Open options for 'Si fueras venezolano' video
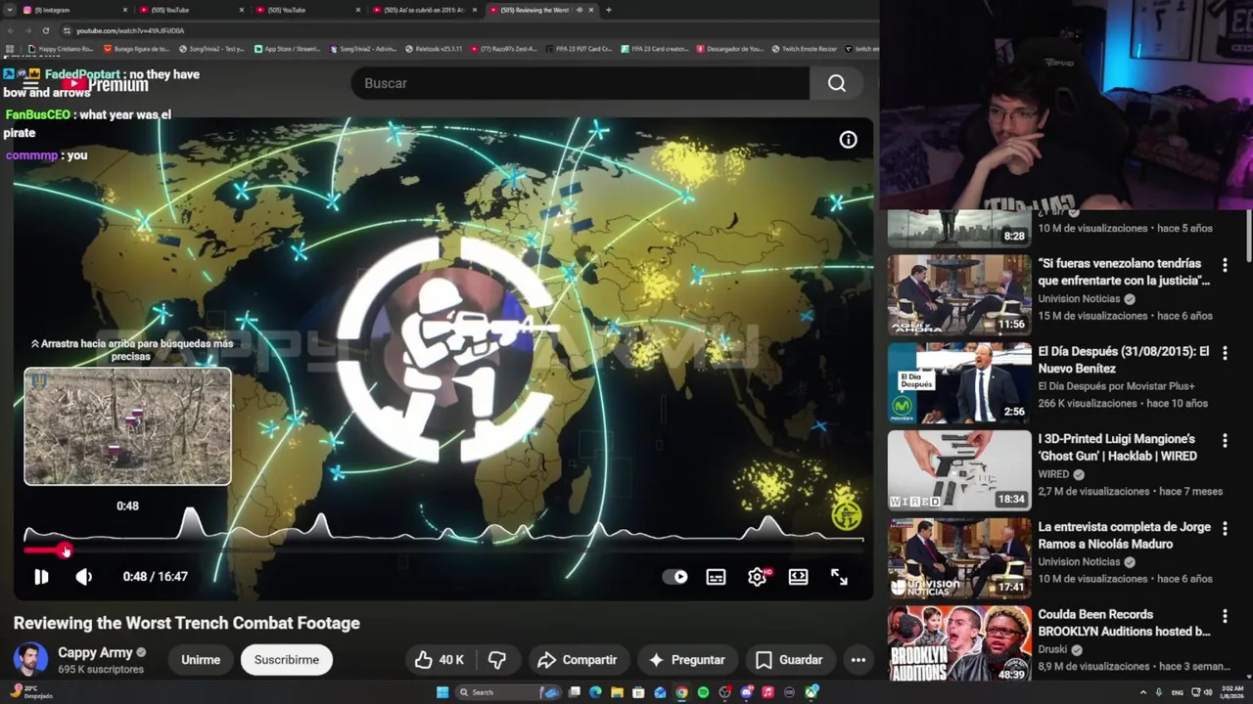This screenshot has width=1253, height=704. coord(1225,265)
